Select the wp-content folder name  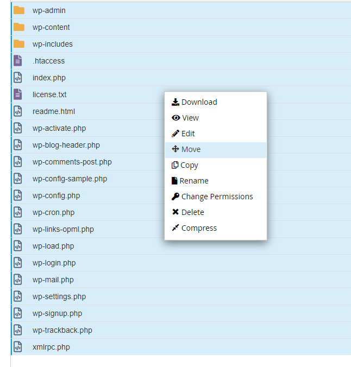(x=51, y=27)
